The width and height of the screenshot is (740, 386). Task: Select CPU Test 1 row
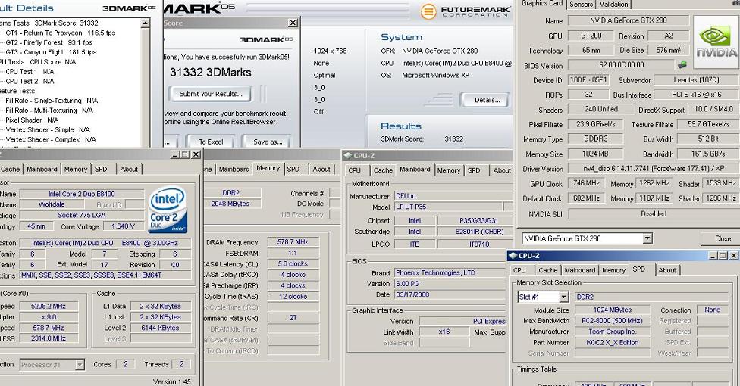pyautogui.click(x=30, y=72)
